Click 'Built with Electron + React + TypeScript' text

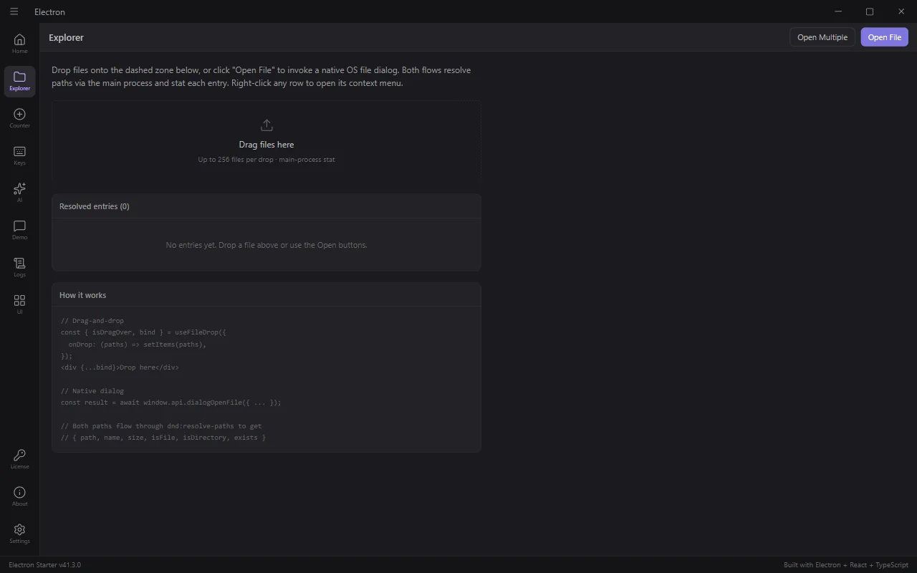pyautogui.click(x=846, y=565)
